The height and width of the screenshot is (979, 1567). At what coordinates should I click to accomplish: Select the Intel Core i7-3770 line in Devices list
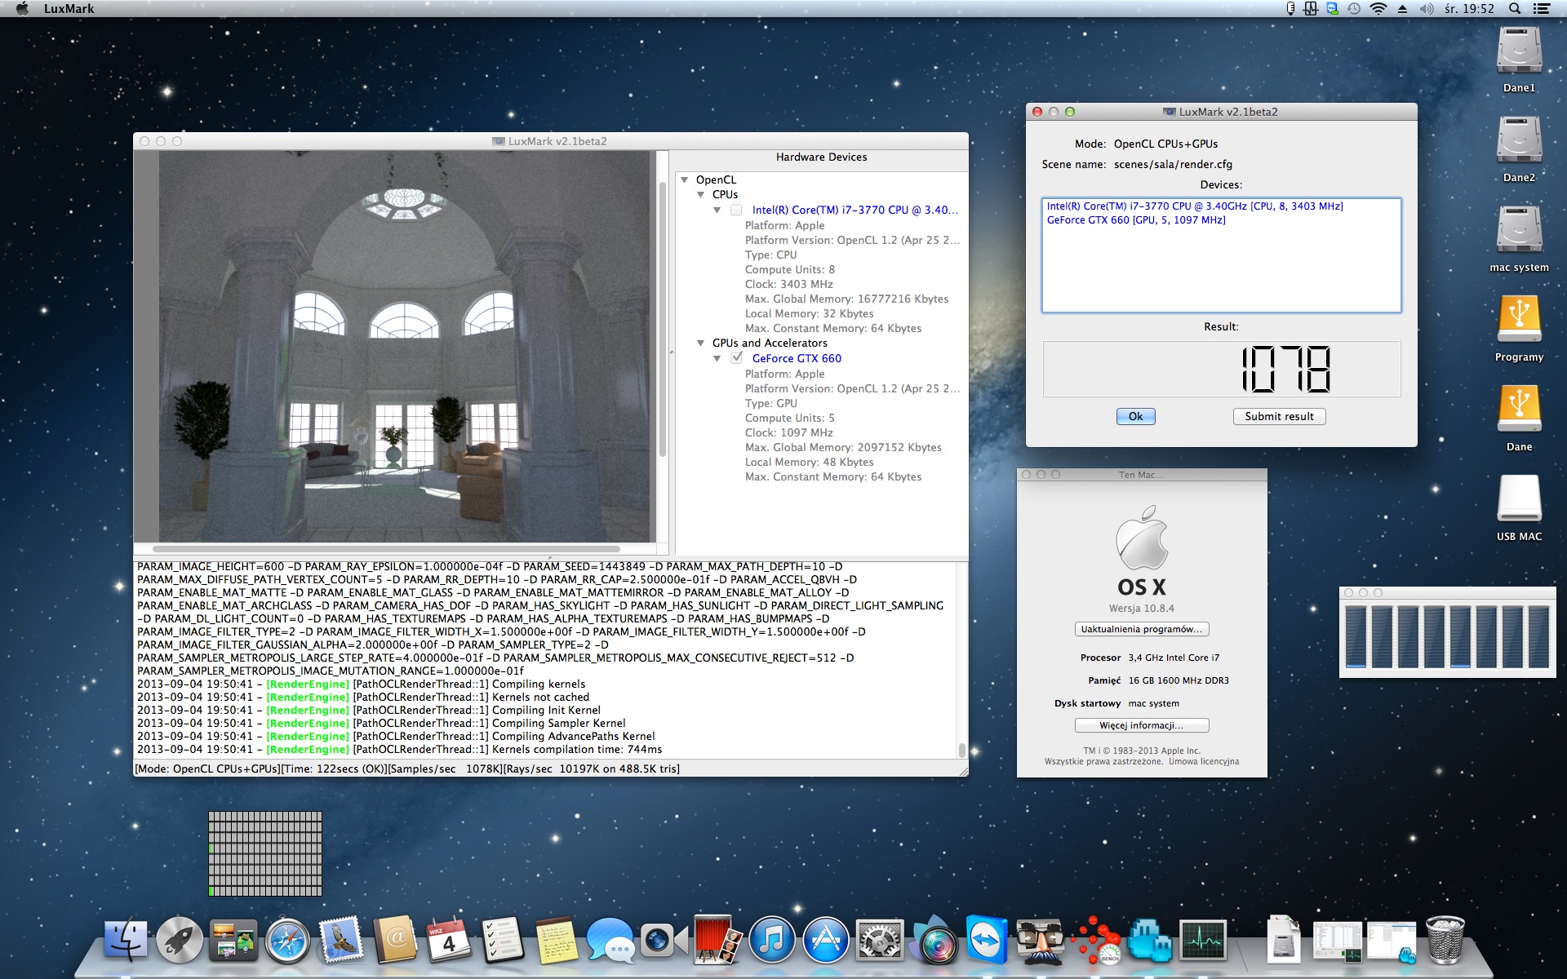point(1195,206)
